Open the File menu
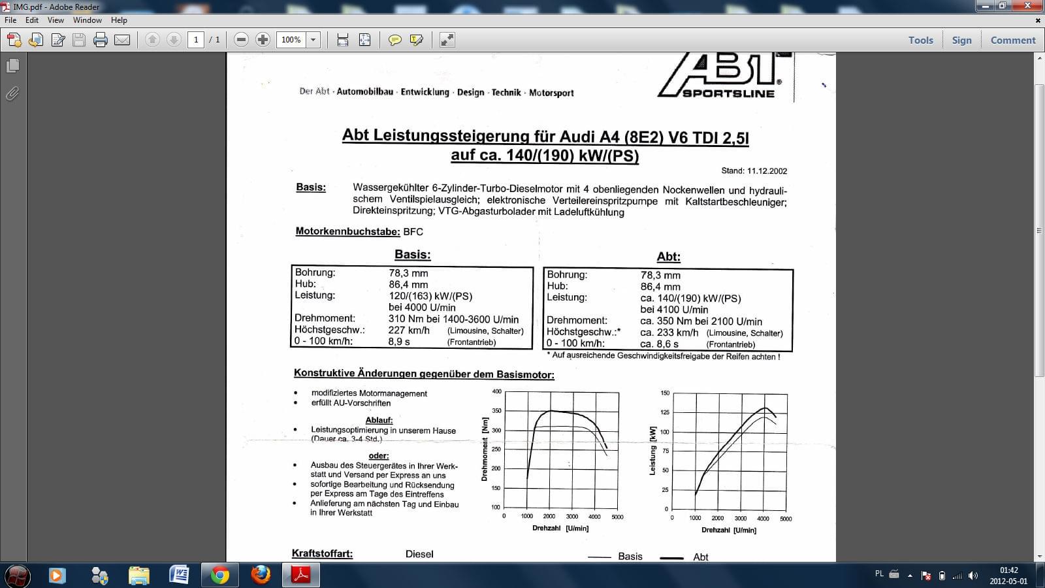The width and height of the screenshot is (1045, 588). click(10, 20)
